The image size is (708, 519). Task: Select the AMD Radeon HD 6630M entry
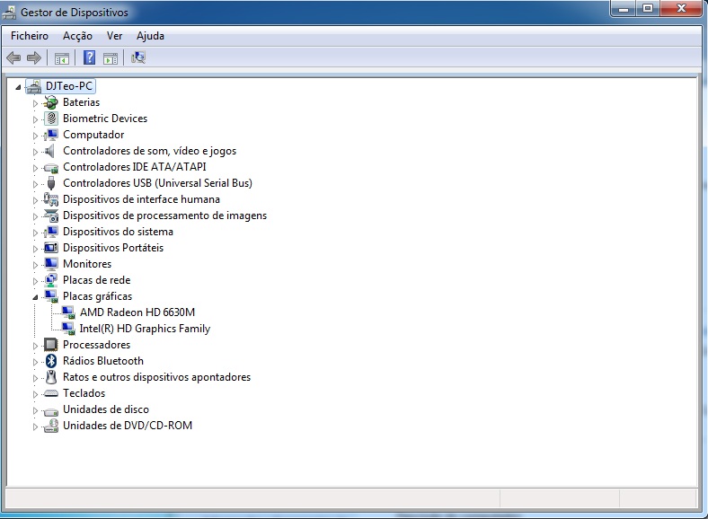[137, 312]
